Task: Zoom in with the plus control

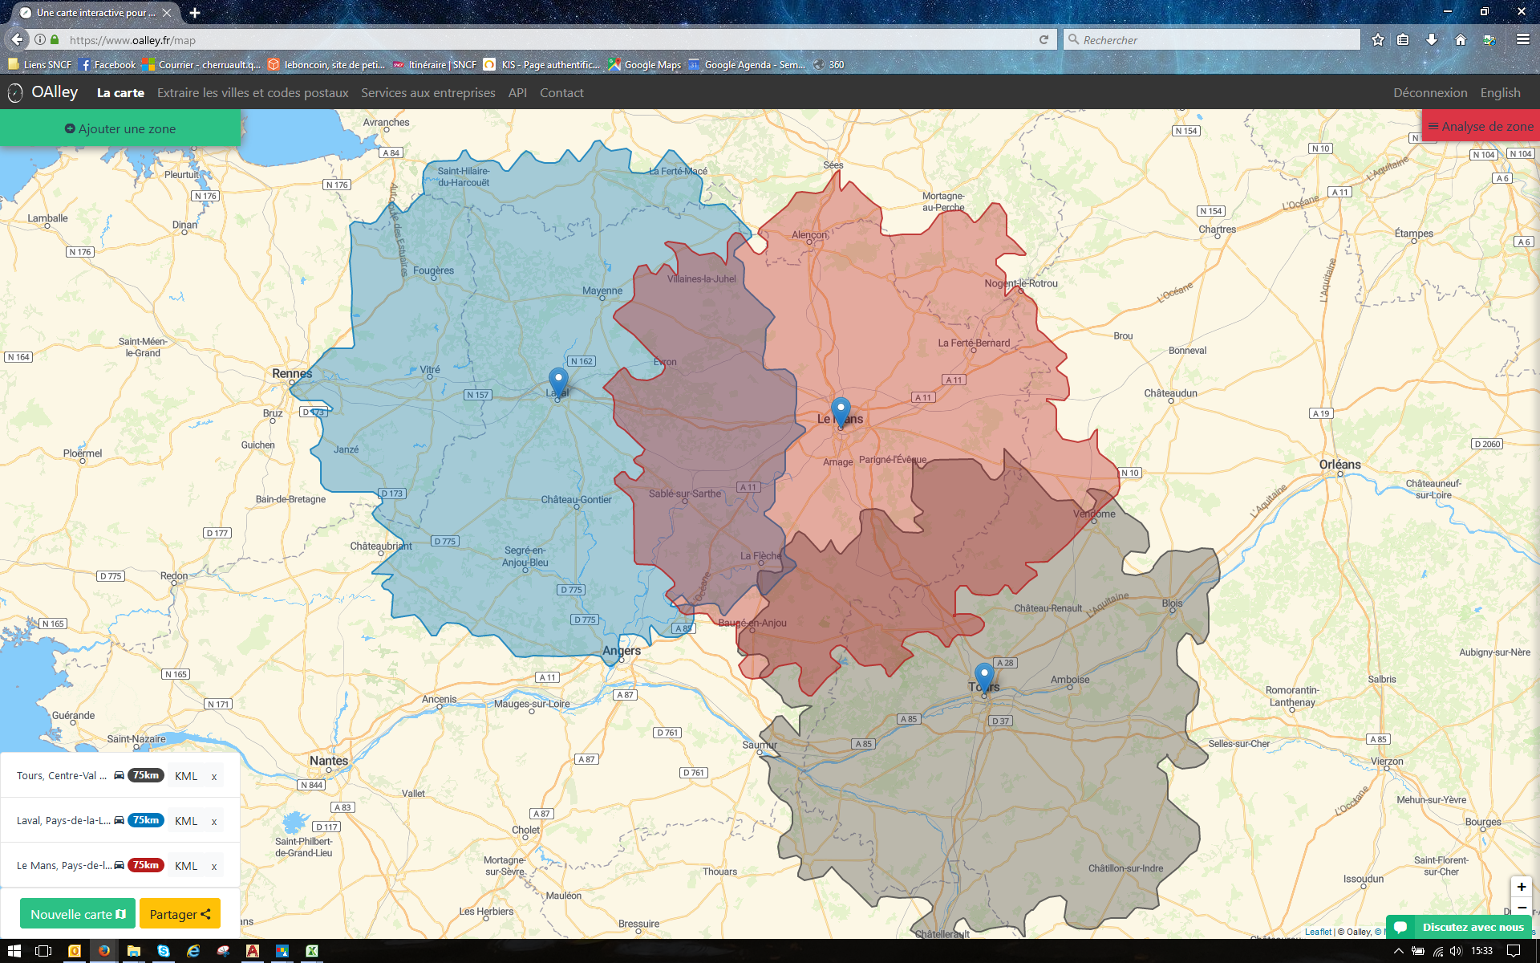Action: [1521, 887]
